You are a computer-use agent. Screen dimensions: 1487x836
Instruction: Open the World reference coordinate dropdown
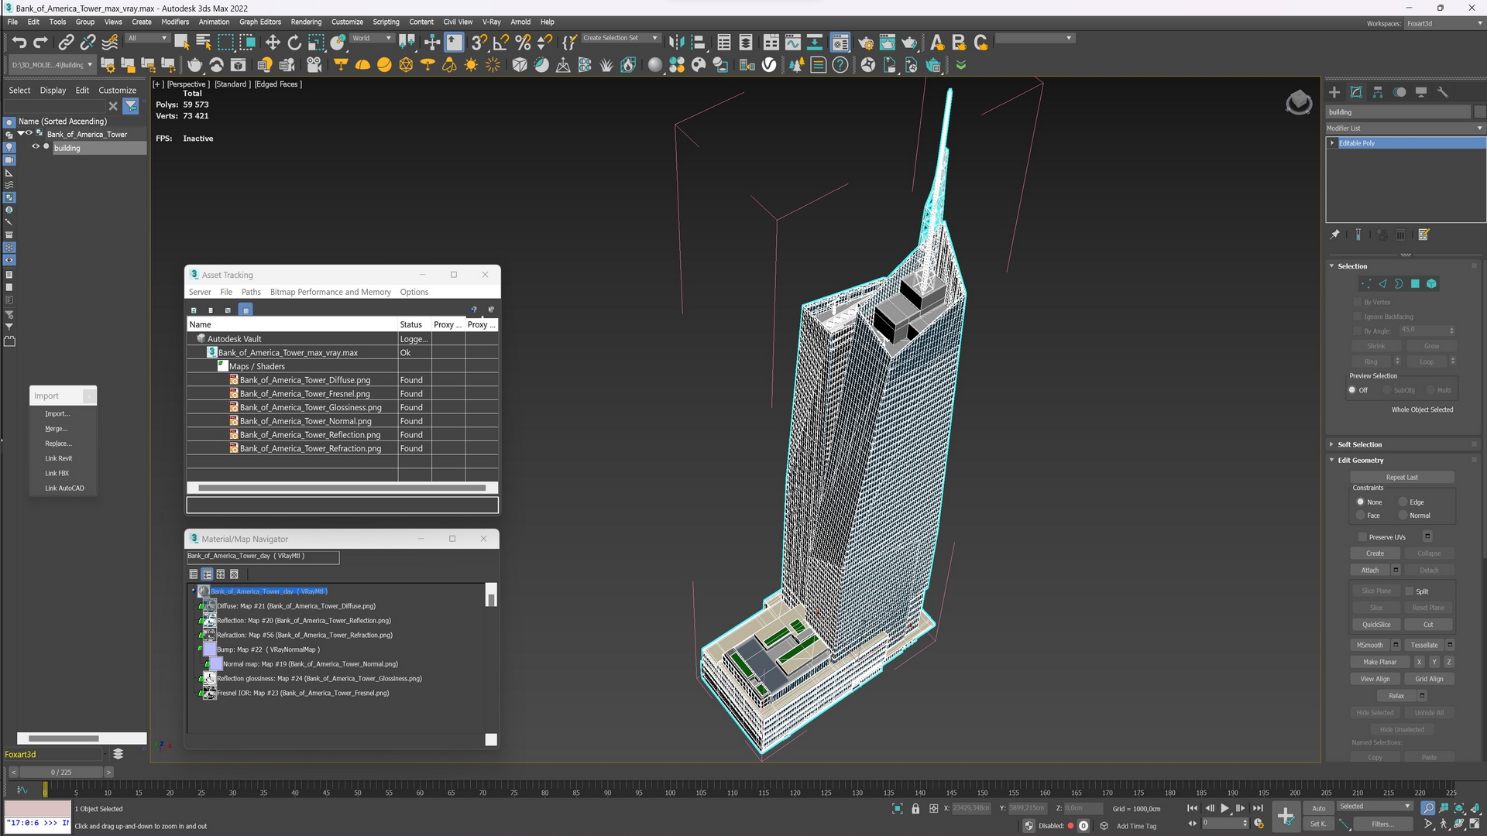(x=372, y=38)
